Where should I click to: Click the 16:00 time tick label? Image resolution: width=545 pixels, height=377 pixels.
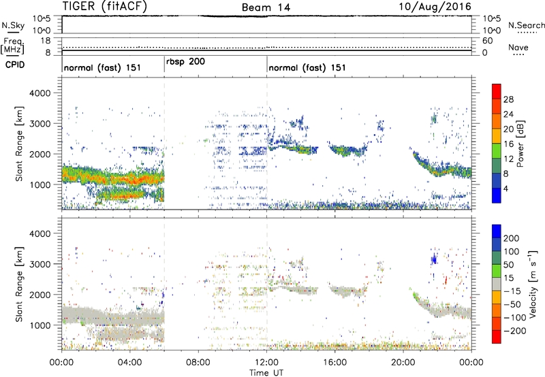[x=334, y=363]
